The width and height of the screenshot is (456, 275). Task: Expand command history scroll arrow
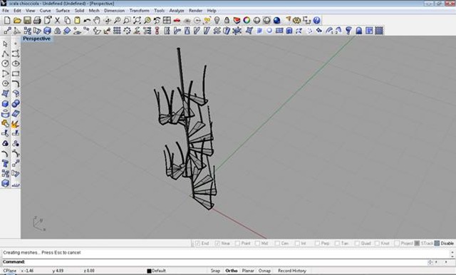click(452, 254)
